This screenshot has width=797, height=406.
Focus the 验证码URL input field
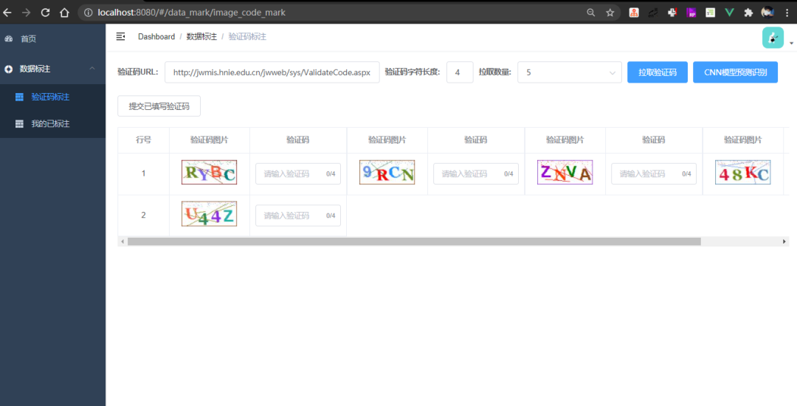272,72
